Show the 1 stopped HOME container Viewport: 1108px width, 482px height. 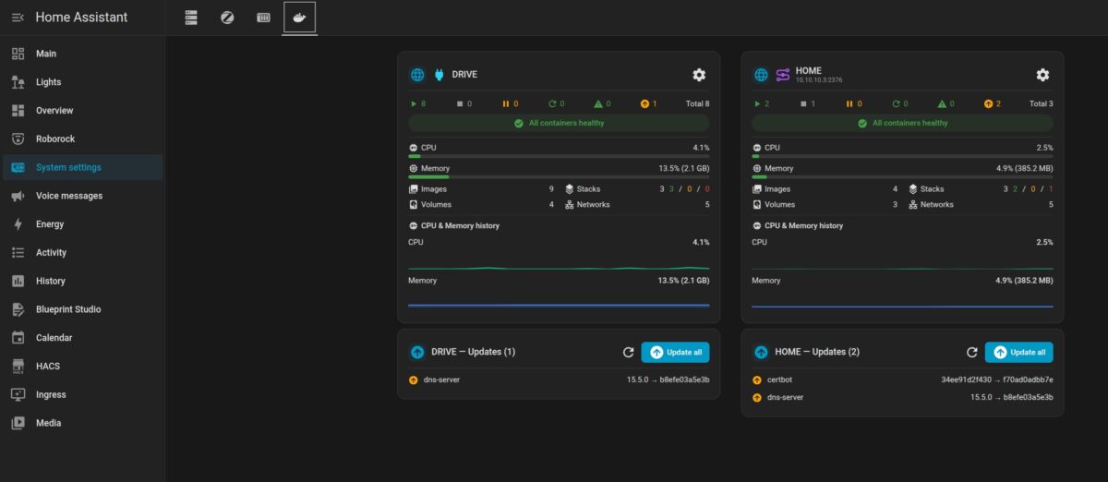click(x=808, y=103)
